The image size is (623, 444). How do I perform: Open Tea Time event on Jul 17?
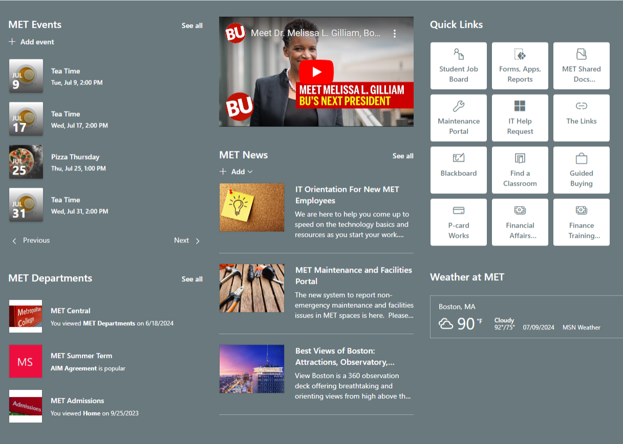(66, 114)
